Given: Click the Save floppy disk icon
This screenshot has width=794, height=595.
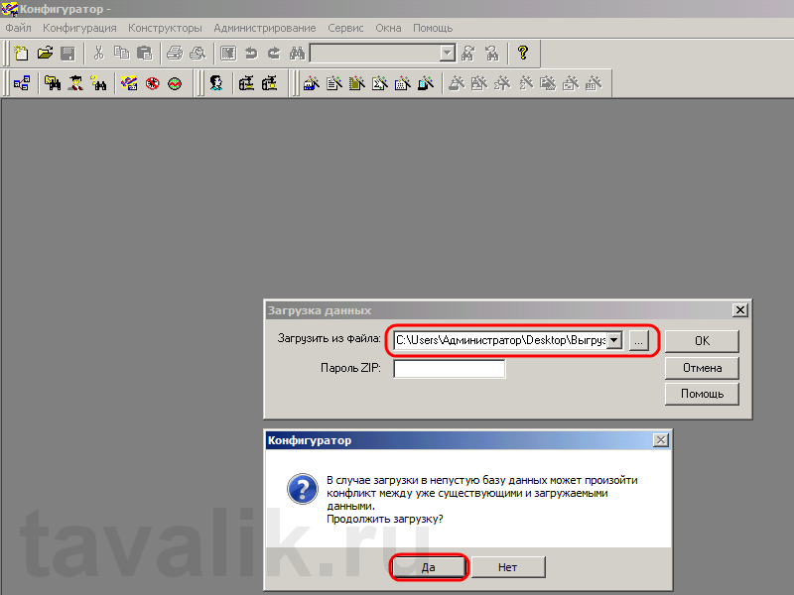Looking at the screenshot, I should [x=67, y=53].
